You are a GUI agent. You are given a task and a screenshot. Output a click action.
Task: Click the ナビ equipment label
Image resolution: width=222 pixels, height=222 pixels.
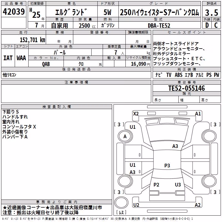(159, 75)
